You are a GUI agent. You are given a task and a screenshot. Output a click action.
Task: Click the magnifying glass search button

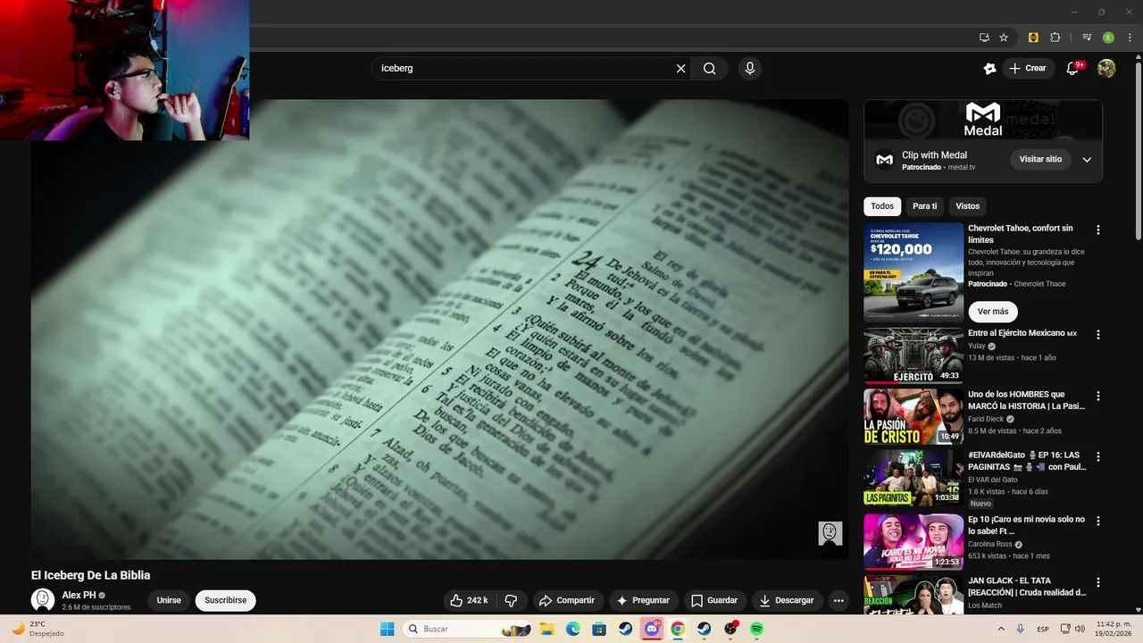[709, 68]
